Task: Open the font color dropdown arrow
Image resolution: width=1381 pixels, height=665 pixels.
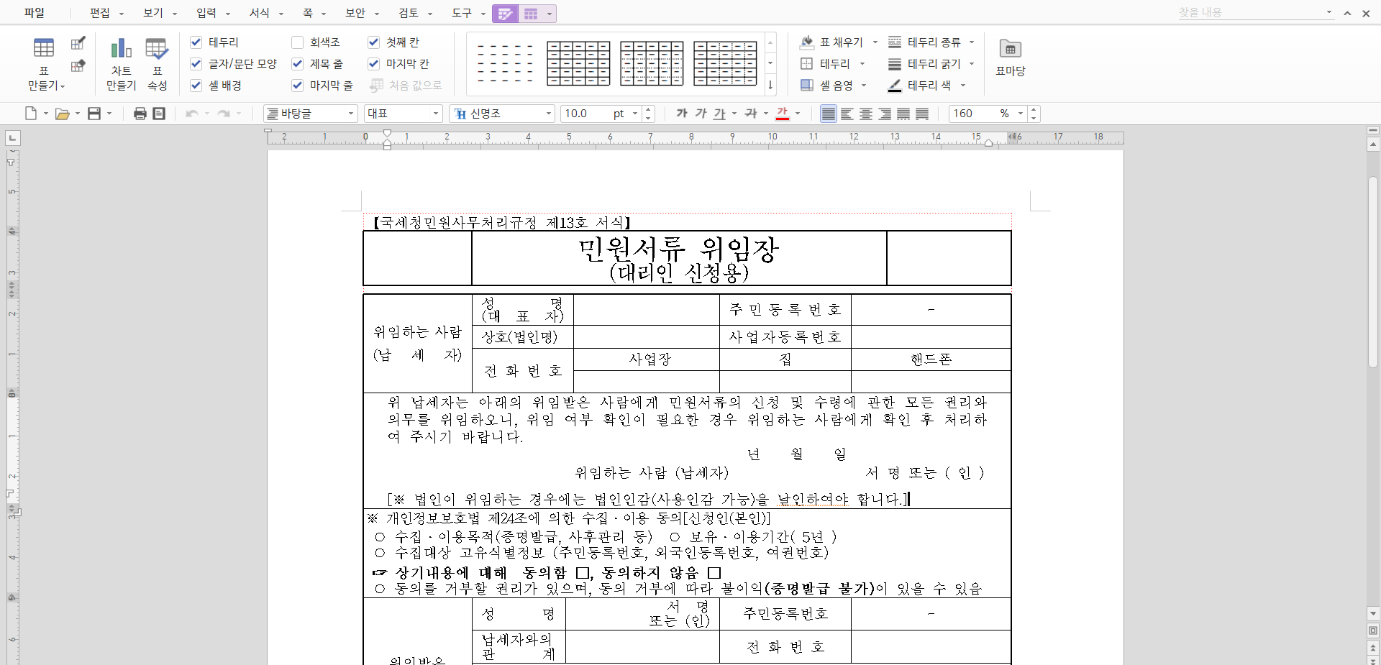Action: click(798, 114)
